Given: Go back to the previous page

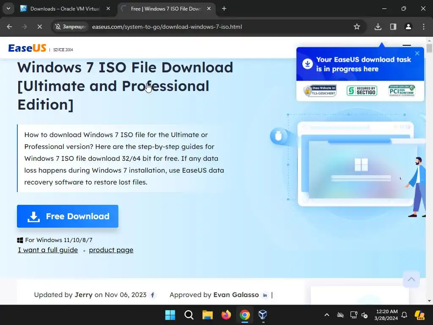Looking at the screenshot, I should tap(9, 27).
